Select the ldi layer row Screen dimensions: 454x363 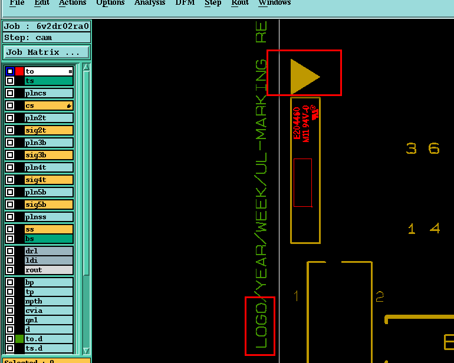tap(48, 260)
